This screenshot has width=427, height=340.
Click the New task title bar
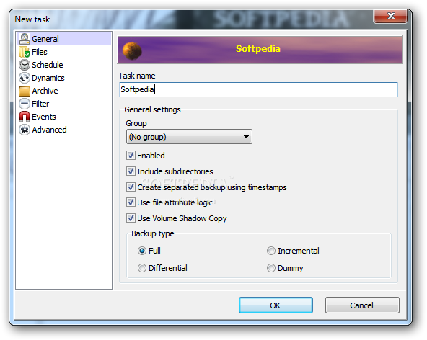click(x=190, y=19)
